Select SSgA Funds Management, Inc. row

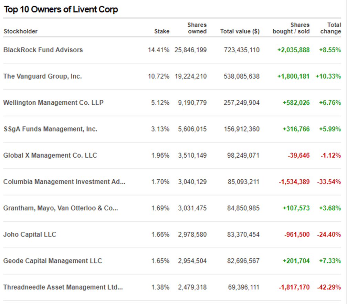coord(50,129)
